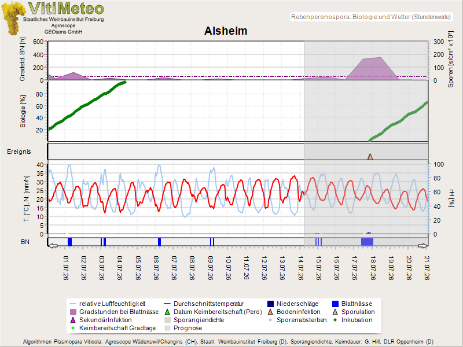Screen dimensions: 463x347
Task: Click the Rebenperonospora chart title label
Action: point(371,17)
